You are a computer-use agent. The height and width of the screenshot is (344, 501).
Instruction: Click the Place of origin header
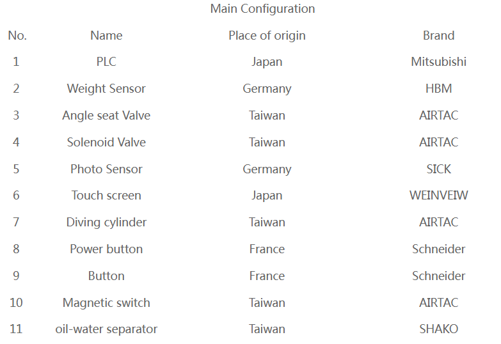267,36
